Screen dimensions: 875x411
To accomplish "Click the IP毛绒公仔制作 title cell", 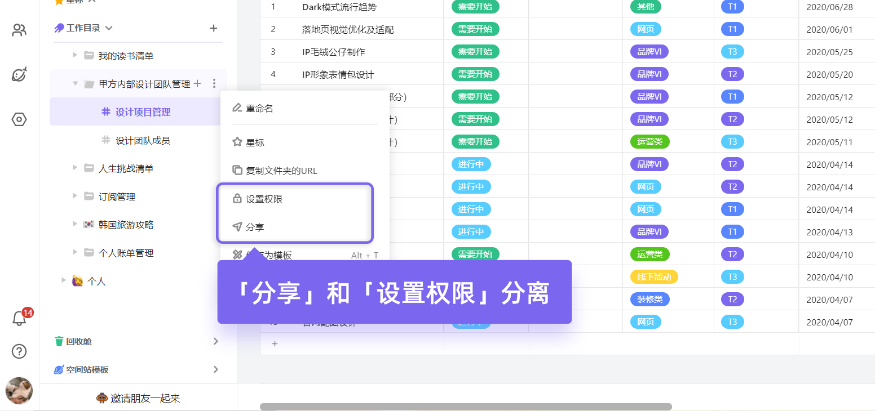I will pyautogui.click(x=334, y=52).
